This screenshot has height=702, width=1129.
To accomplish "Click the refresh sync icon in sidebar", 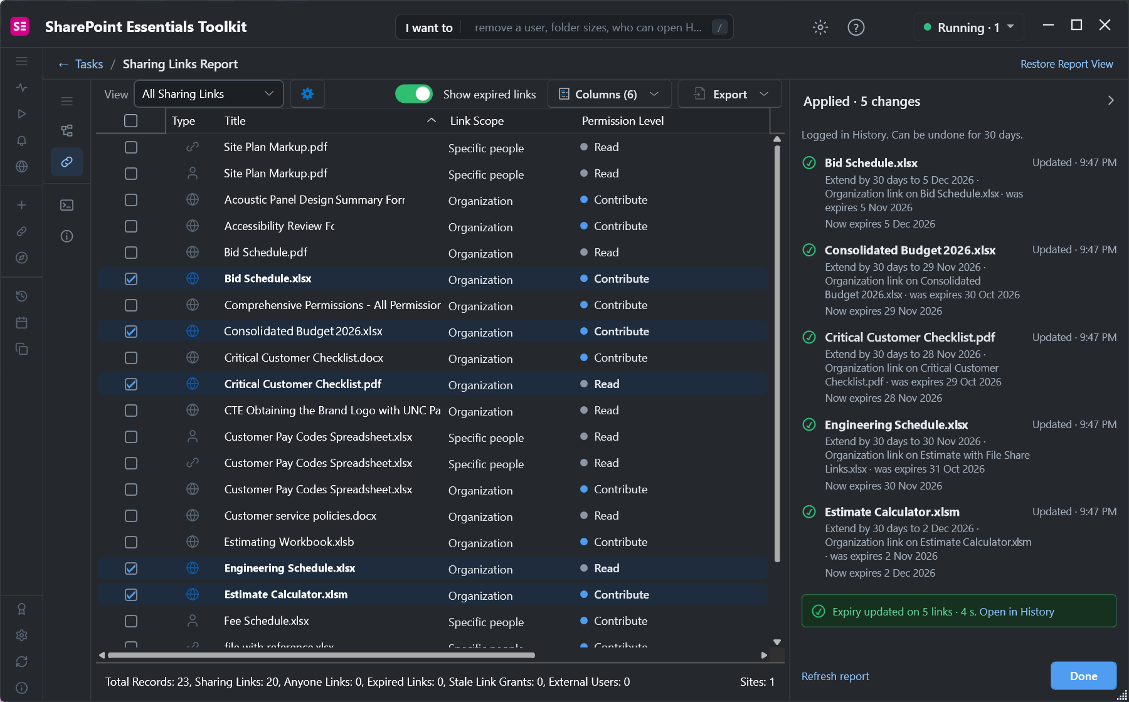I will 21,661.
